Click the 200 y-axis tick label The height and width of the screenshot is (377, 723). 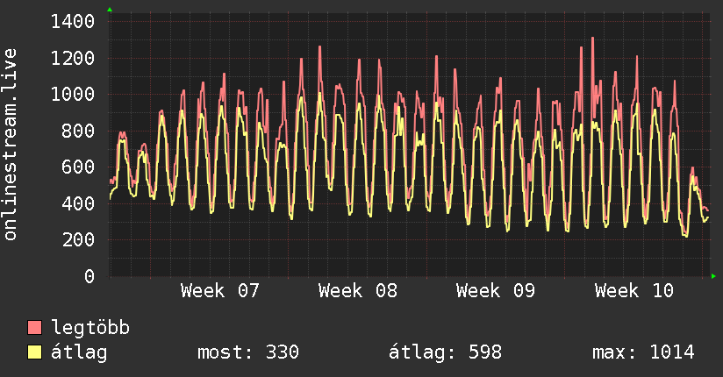[78, 239]
